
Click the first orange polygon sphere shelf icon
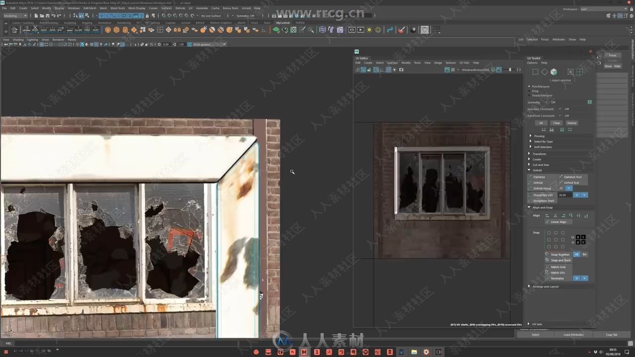(x=108, y=30)
